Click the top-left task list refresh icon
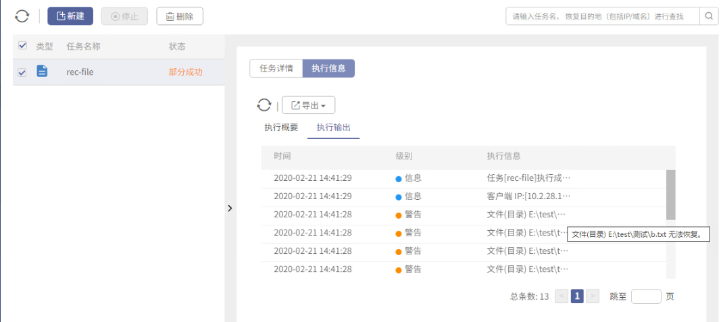The image size is (723, 322). [x=22, y=17]
